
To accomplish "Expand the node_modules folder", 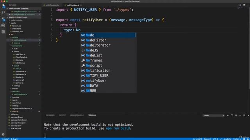I will (16, 20).
